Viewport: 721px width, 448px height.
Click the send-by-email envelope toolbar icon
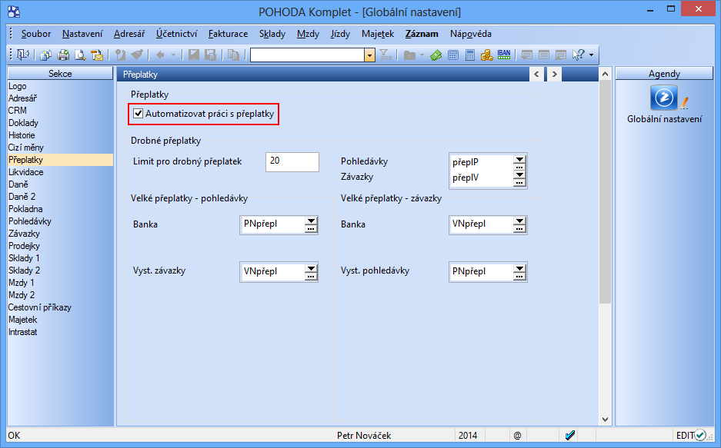[x=97, y=55]
